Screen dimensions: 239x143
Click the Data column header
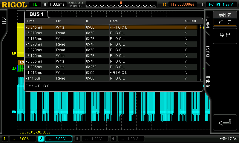pyautogui.click(x=114, y=21)
